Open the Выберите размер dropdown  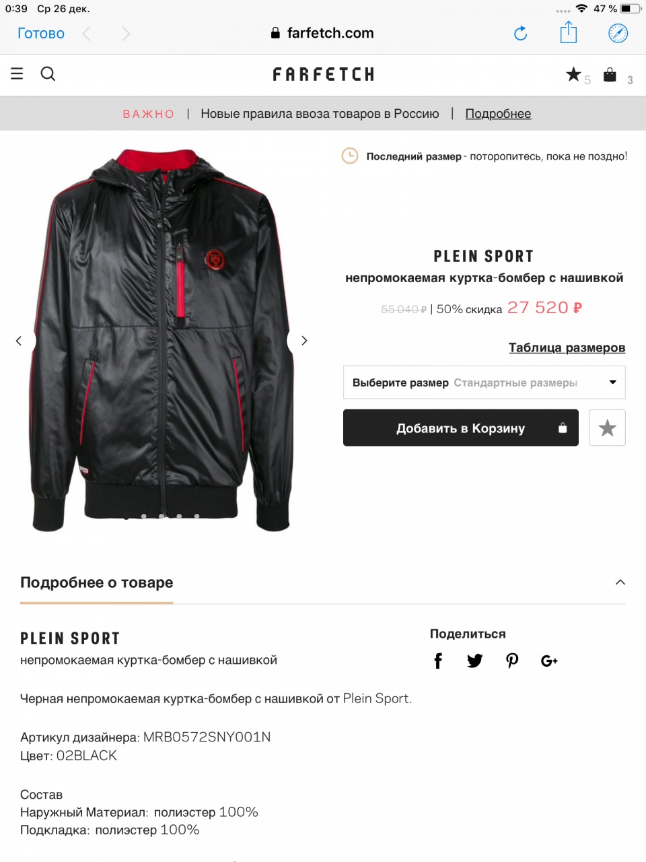click(485, 383)
